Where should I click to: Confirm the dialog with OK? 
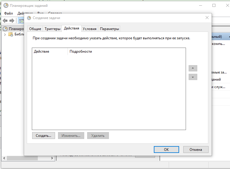pos(166,149)
